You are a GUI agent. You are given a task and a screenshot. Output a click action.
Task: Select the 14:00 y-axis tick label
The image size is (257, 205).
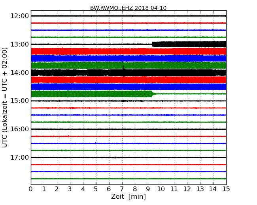point(20,73)
